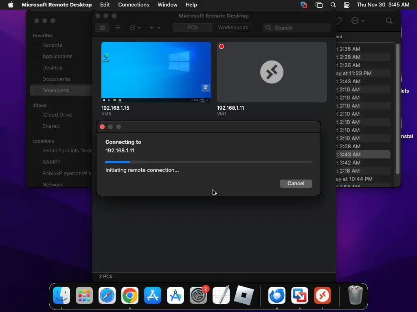Select the highlighted Finder row dated 3:43 AM
Viewport: 417px width, 312px height.
click(x=363, y=154)
